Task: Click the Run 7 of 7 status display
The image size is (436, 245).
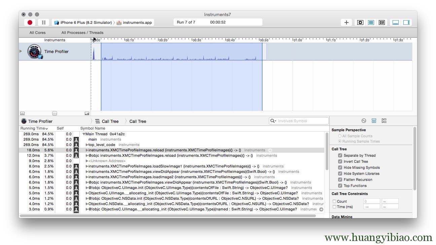Action: (218, 22)
